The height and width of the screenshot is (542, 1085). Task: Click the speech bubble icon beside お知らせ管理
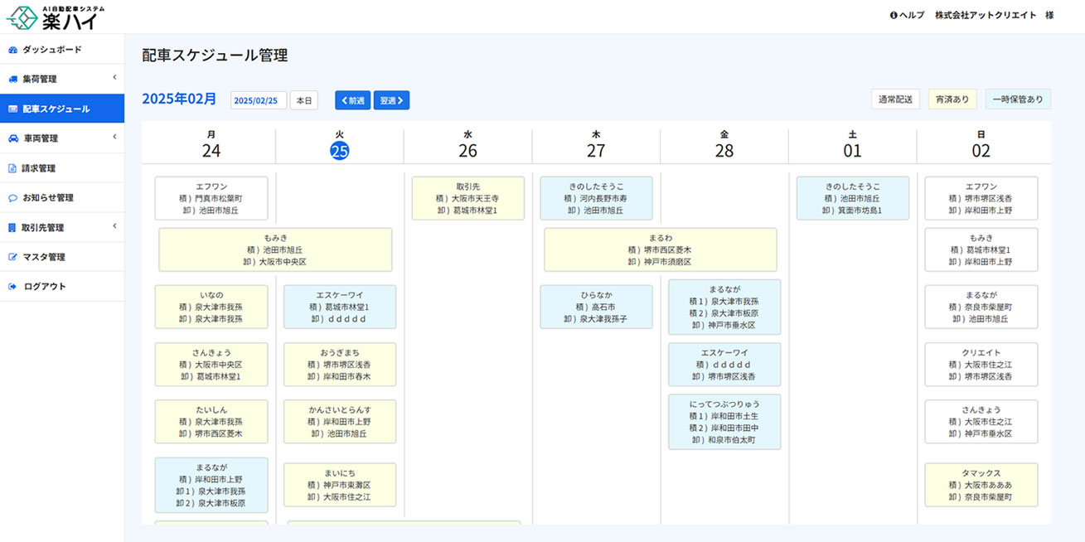pyautogui.click(x=12, y=198)
